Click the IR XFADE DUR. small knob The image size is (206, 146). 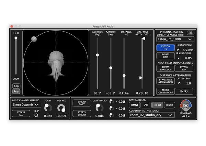coord(179,58)
